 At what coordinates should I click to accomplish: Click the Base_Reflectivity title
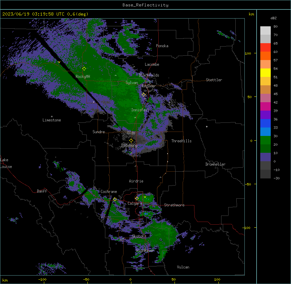[x=145, y=5]
